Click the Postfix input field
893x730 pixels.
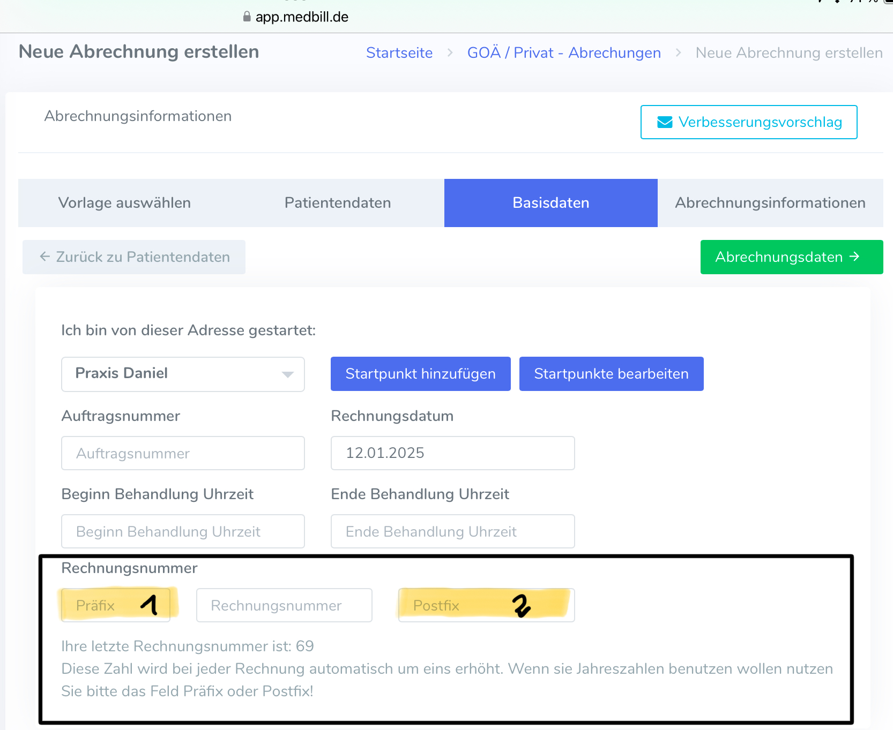click(x=486, y=605)
